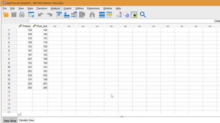Insert variable toolbar icon
This screenshot has width=220, height=123.
109,15
